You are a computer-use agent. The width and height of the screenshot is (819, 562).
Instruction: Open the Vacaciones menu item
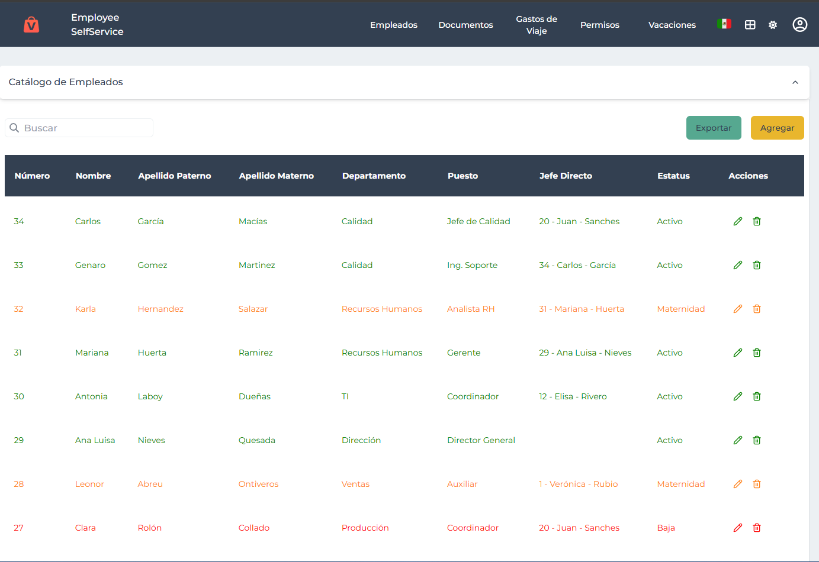pos(672,25)
